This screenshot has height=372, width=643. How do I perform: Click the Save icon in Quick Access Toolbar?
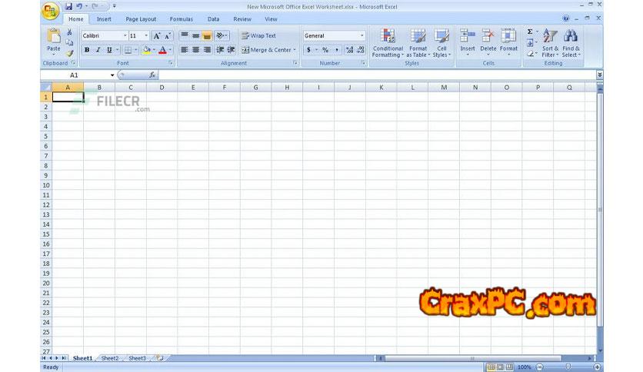tap(68, 6)
